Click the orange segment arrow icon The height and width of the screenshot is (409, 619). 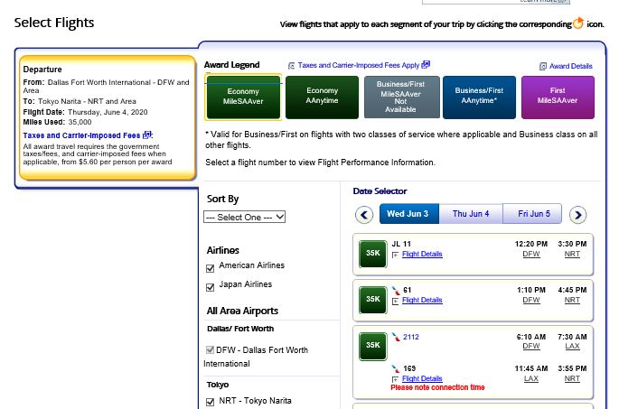click(578, 23)
